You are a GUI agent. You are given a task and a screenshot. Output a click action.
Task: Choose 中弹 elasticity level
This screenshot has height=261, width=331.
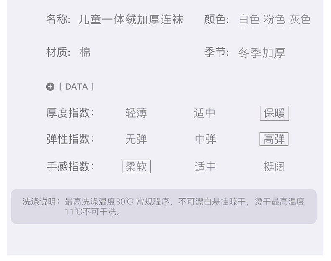point(205,139)
